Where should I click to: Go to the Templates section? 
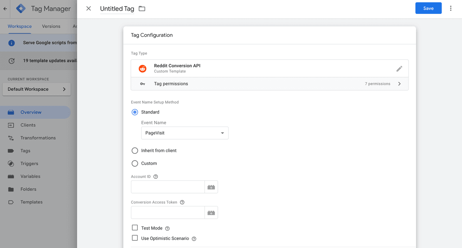[x=32, y=202]
